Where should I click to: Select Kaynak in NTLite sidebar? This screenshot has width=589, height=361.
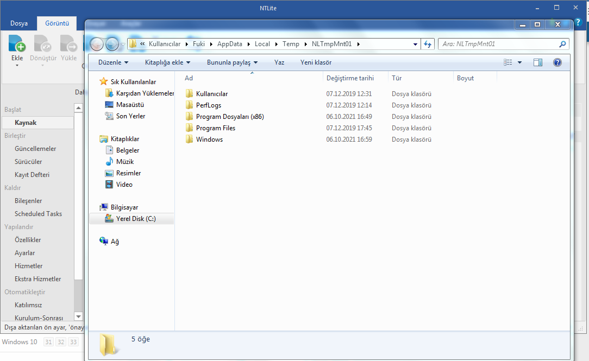pos(38,122)
